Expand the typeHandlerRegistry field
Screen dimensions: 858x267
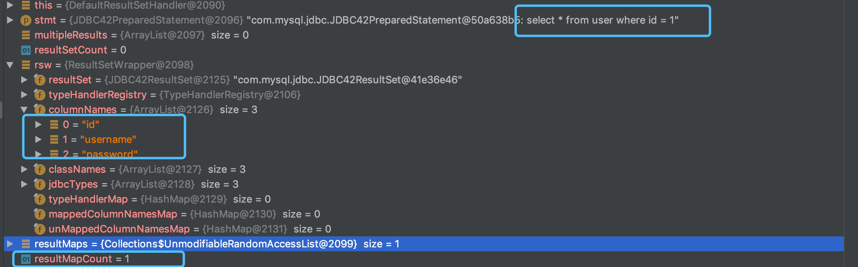pos(24,95)
